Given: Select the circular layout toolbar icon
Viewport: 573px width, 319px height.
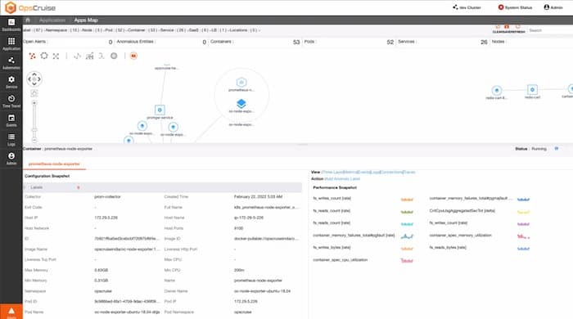Looking at the screenshot, I should [x=44, y=56].
